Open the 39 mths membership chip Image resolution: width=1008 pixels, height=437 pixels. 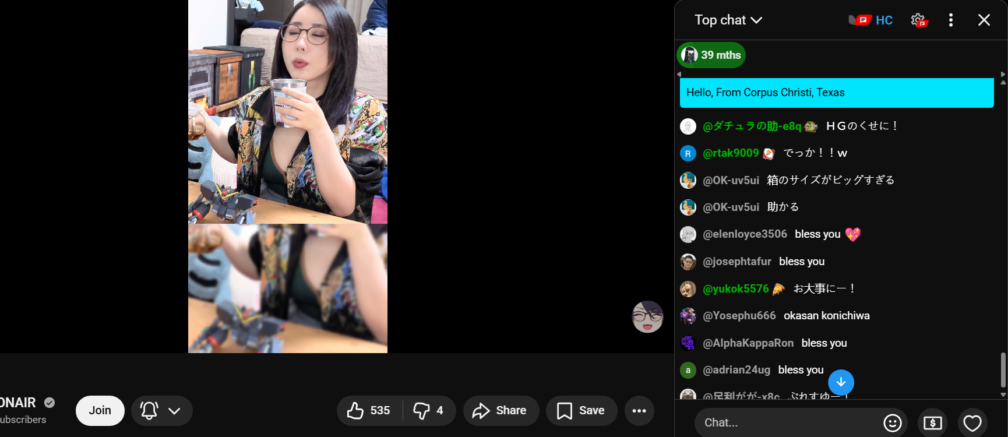pos(711,55)
